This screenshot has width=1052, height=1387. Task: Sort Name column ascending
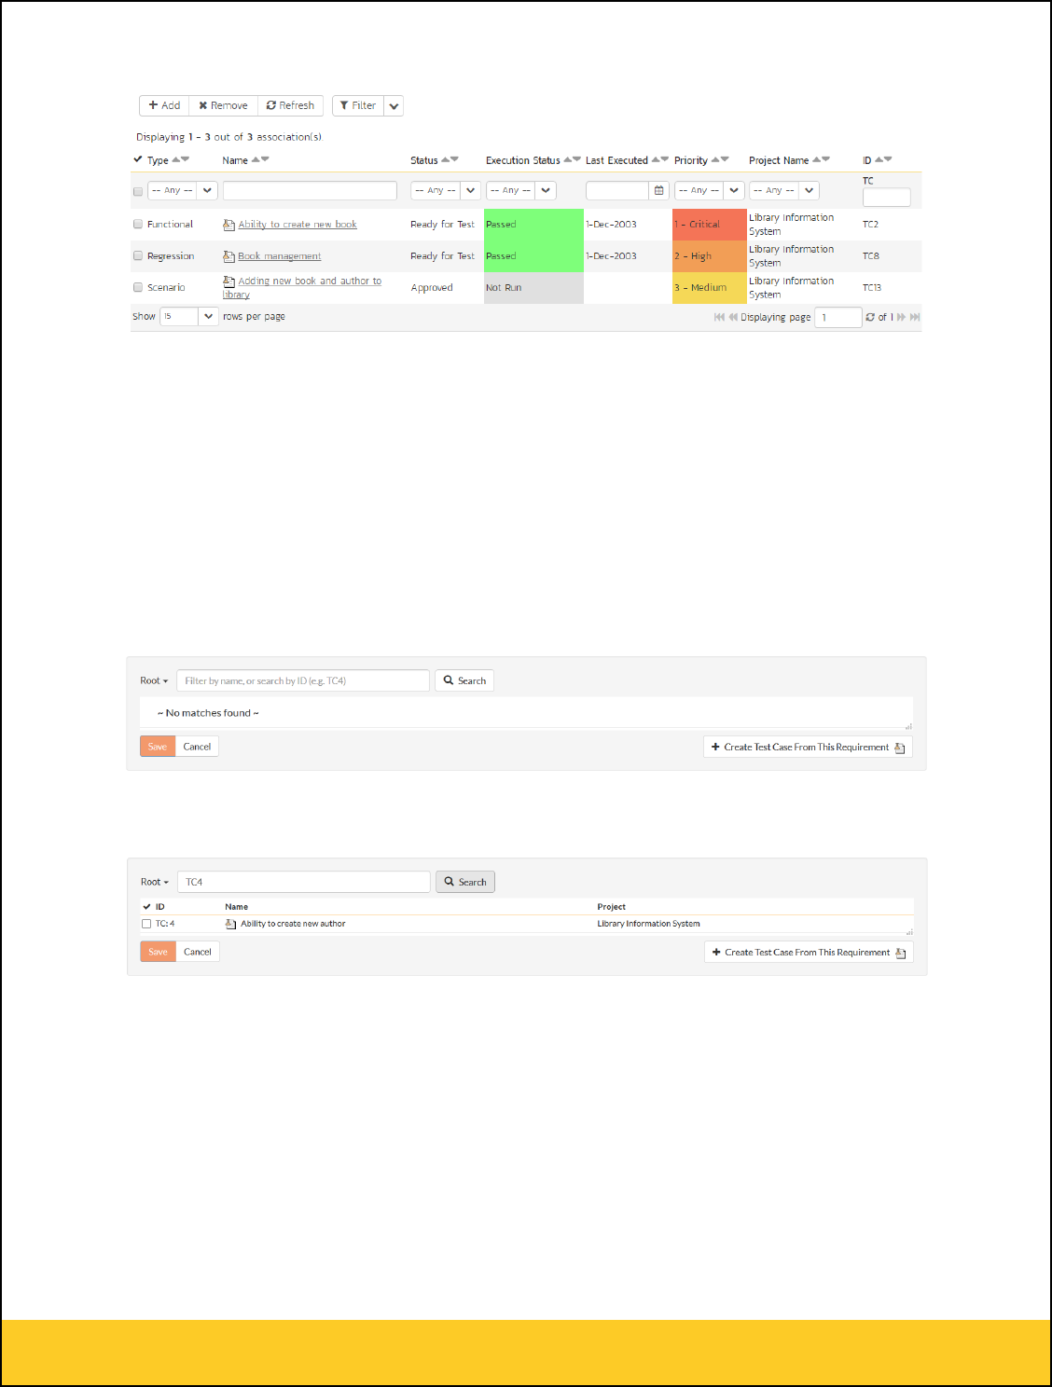256,159
